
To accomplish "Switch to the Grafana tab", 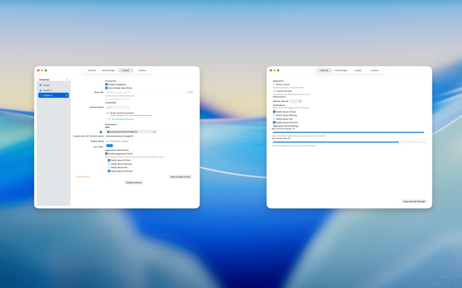I will pos(142,70).
